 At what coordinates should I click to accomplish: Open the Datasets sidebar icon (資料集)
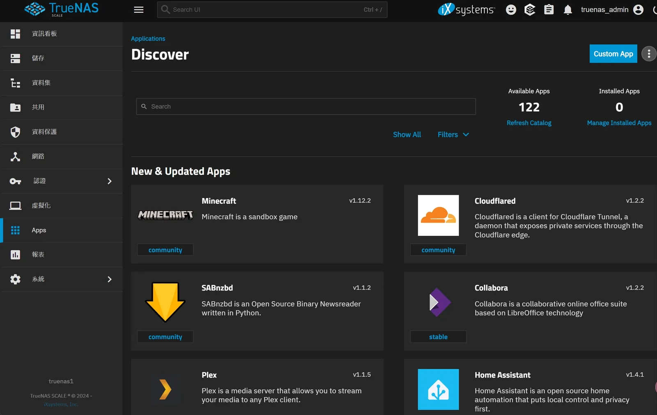[x=15, y=83]
